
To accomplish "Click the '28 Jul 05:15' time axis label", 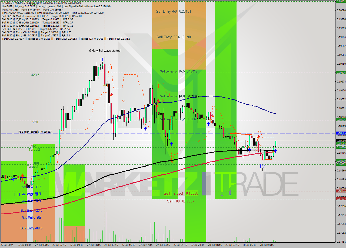I will click(249, 245).
